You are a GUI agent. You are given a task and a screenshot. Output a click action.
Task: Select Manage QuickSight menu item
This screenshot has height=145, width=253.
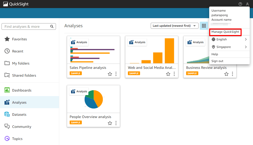225,32
